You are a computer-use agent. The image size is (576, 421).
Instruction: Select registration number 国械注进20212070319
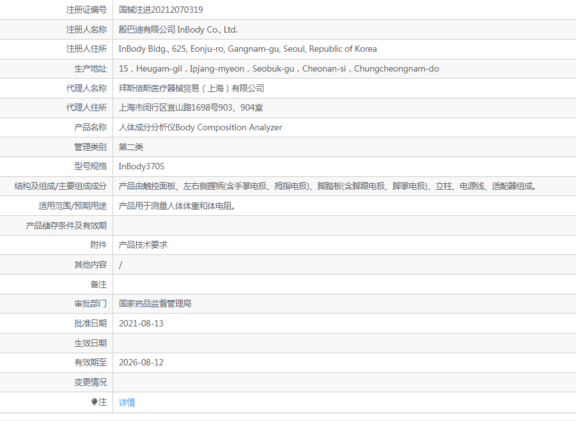(160, 10)
